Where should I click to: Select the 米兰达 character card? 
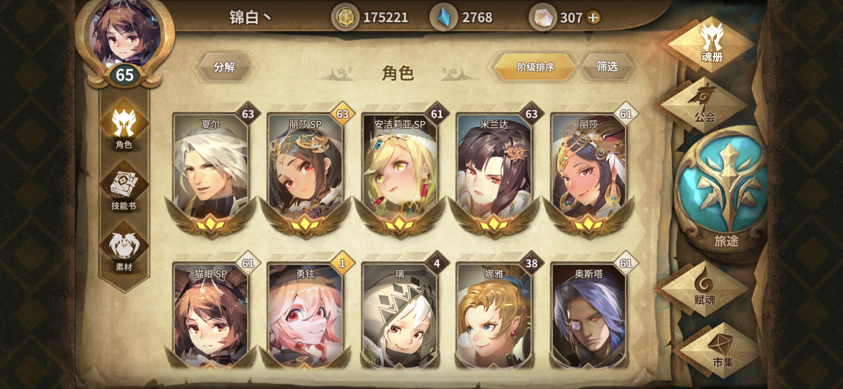tap(494, 172)
